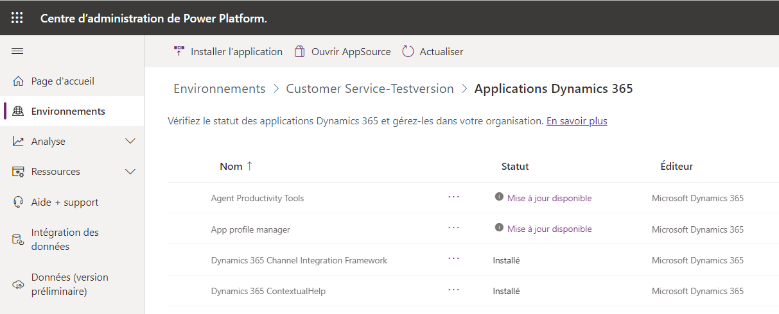Click the Intégration des données icon
This screenshot has width=779, height=314.
coord(18,239)
